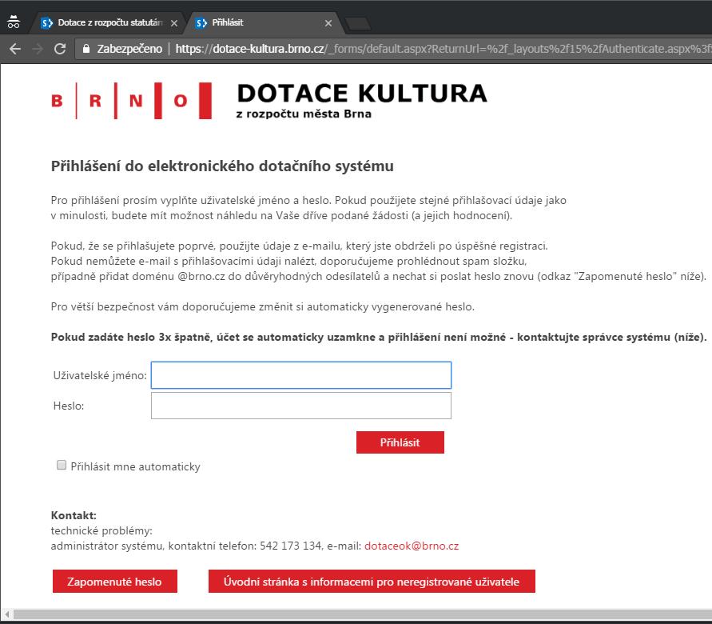This screenshot has width=712, height=624.
Task: Open a new browser tab
Action: click(x=358, y=24)
